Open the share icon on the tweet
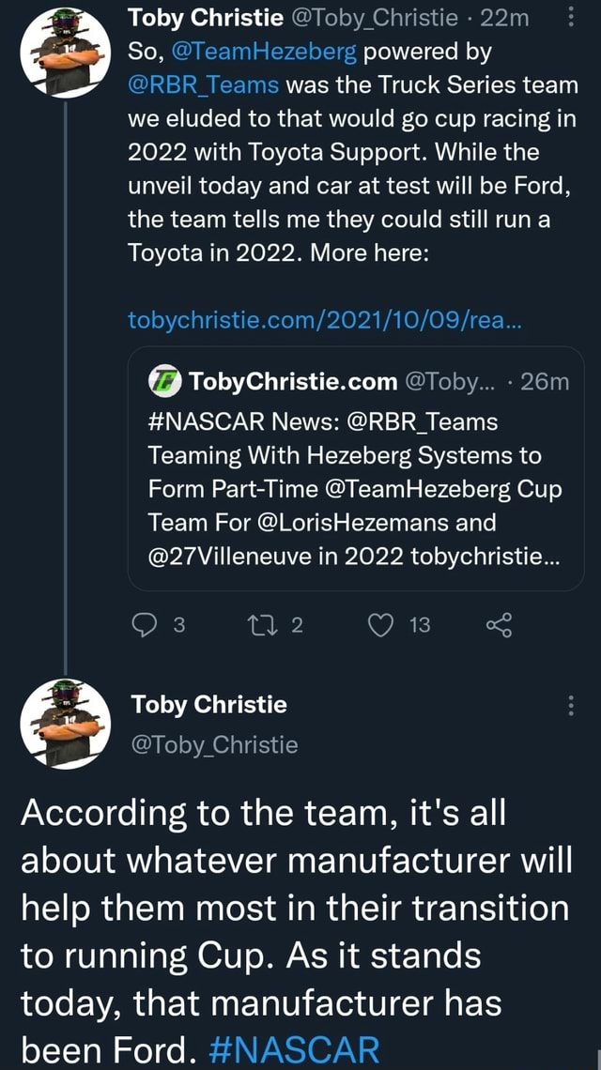Image resolution: width=601 pixels, height=1070 pixels. (499, 627)
